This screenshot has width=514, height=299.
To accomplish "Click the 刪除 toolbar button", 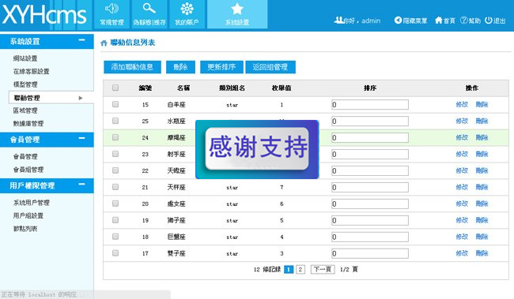I will coord(180,67).
